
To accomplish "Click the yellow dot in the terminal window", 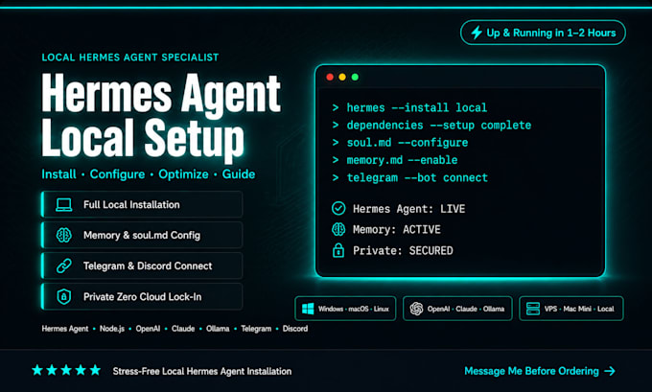I will [x=342, y=77].
